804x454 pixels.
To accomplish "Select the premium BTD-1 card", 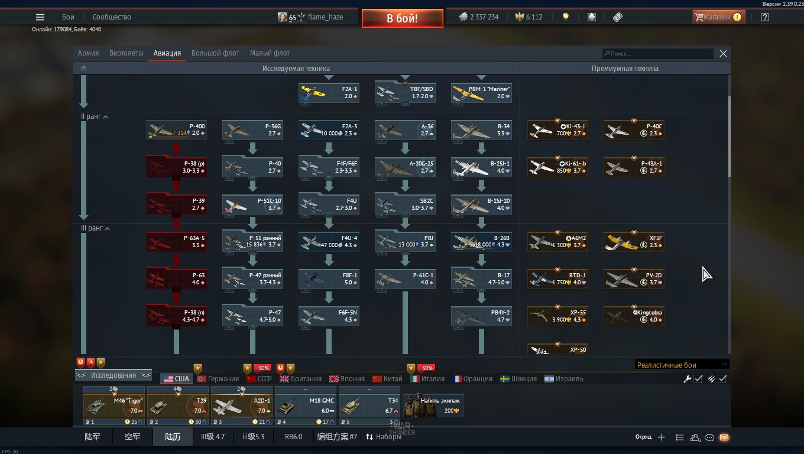I will (557, 279).
